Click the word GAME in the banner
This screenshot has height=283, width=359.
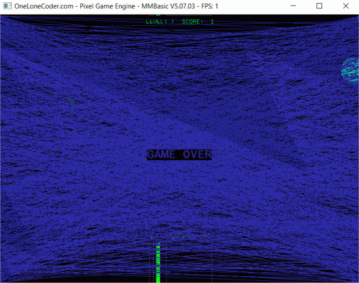coord(162,154)
